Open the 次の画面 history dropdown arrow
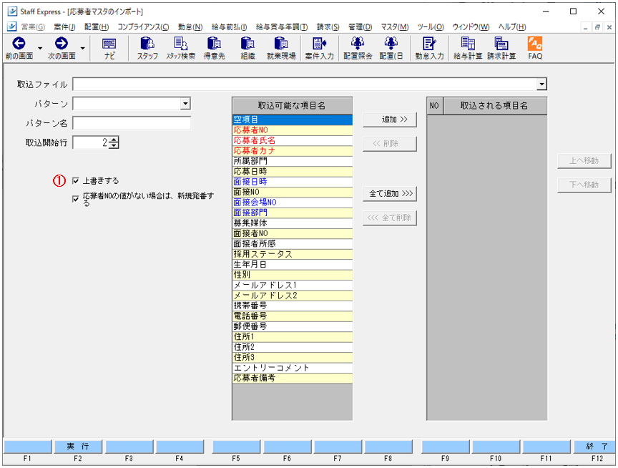618x468 pixels. pos(82,48)
